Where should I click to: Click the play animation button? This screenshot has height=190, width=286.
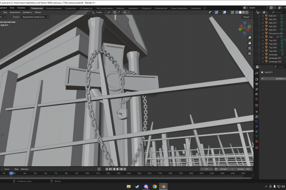(x=118, y=169)
